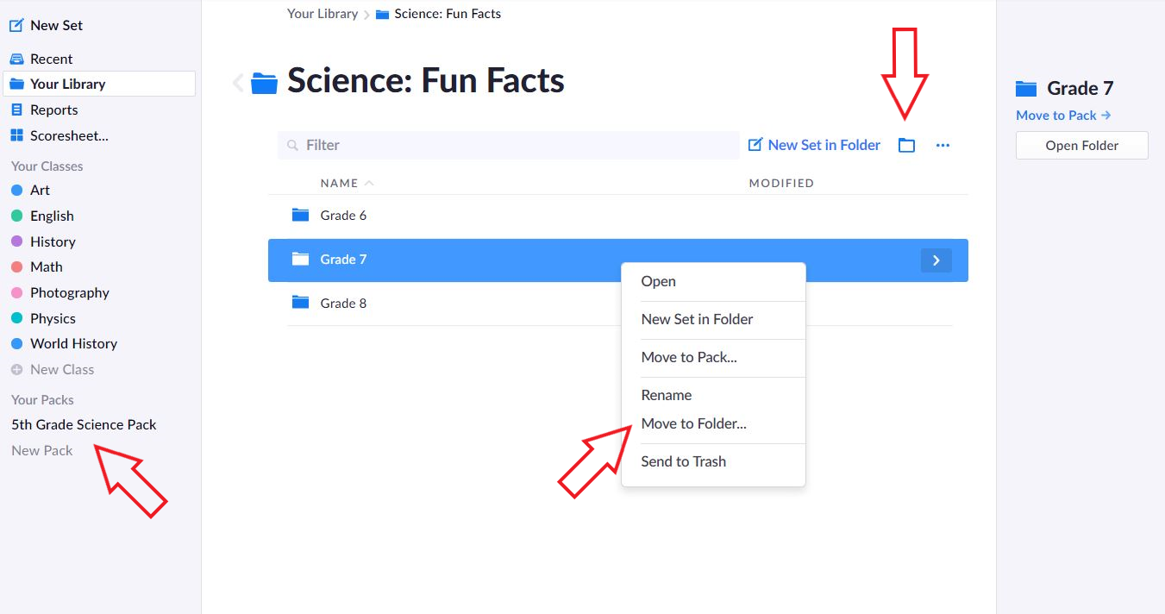Click the New Set pencil icon

click(16, 25)
